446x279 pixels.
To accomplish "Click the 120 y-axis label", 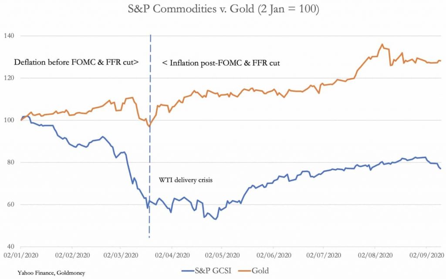I will pos(9,78).
